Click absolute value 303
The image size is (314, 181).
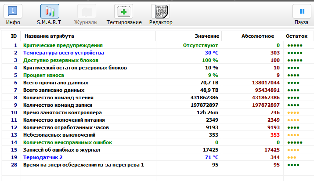tap(275, 53)
